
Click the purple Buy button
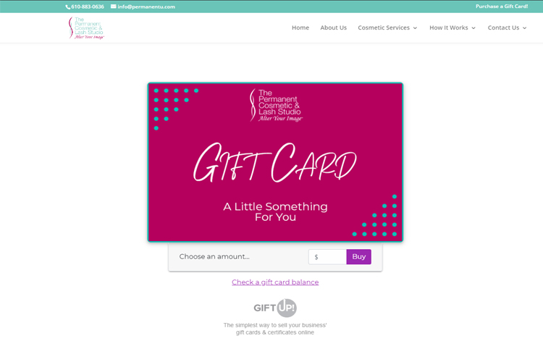click(x=359, y=257)
